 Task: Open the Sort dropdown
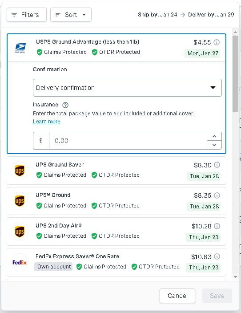click(71, 15)
